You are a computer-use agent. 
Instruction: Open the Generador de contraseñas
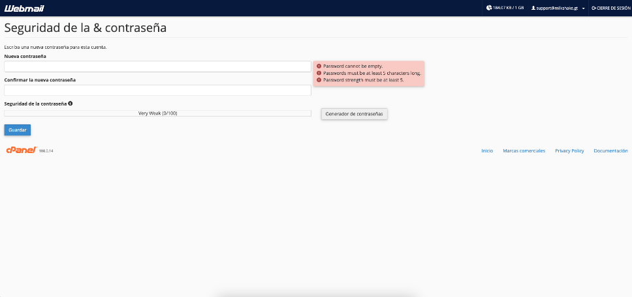click(x=355, y=114)
